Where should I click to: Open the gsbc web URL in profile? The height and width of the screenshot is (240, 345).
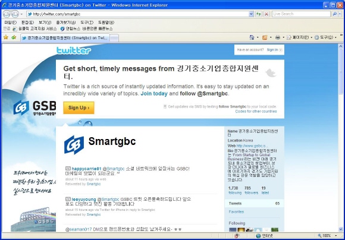(x=252, y=146)
